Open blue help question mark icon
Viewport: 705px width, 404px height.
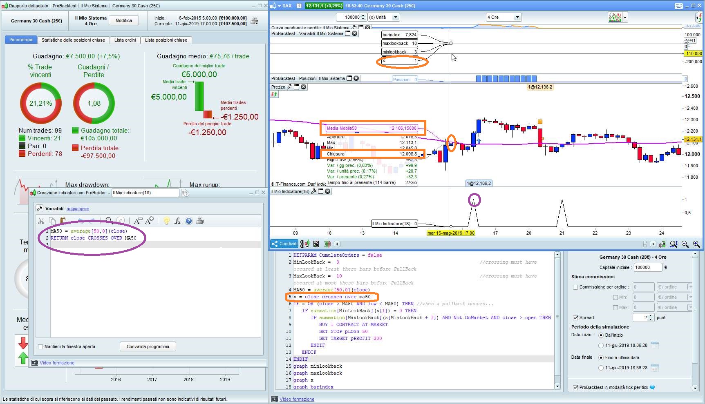pyautogui.click(x=189, y=221)
